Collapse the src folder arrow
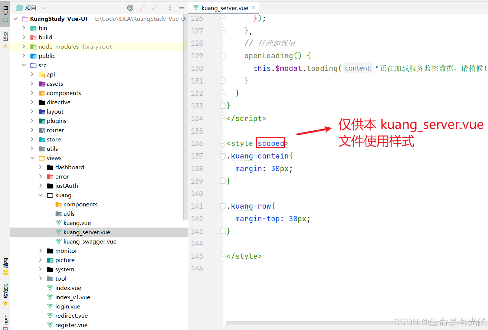This screenshot has width=488, height=330. 24,65
